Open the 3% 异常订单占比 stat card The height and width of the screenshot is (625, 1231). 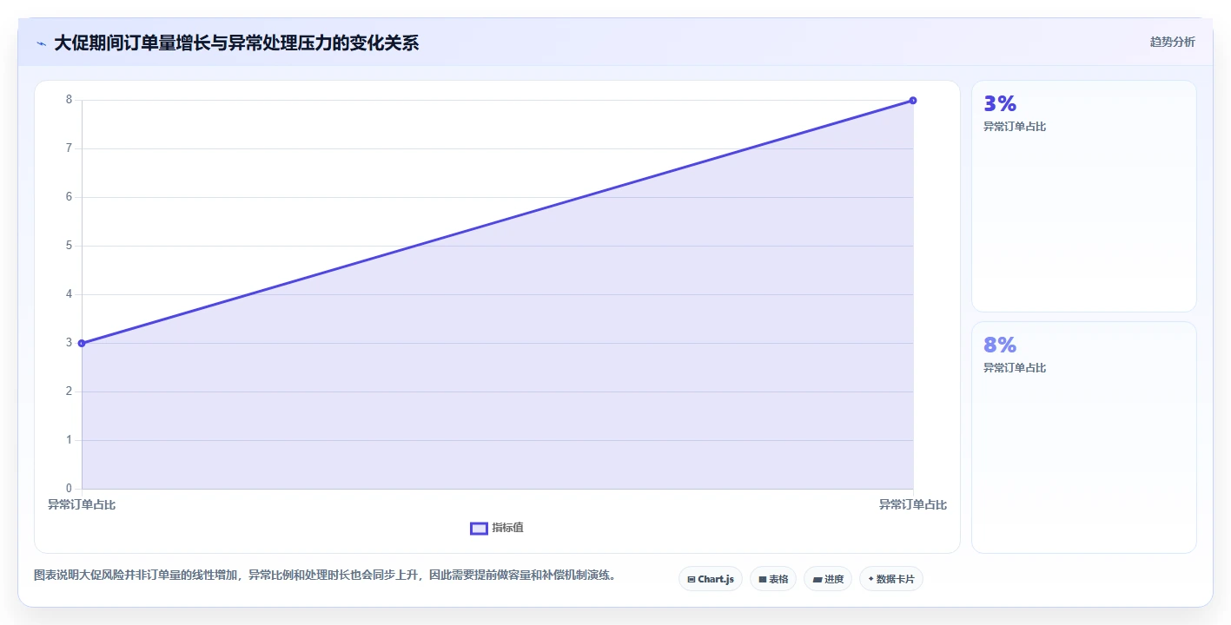coord(1084,196)
